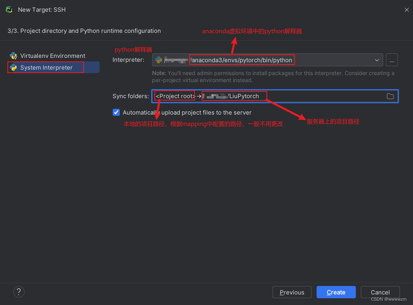Select Virtualenv Environment option
The width and height of the screenshot is (413, 305).
coord(54,56)
